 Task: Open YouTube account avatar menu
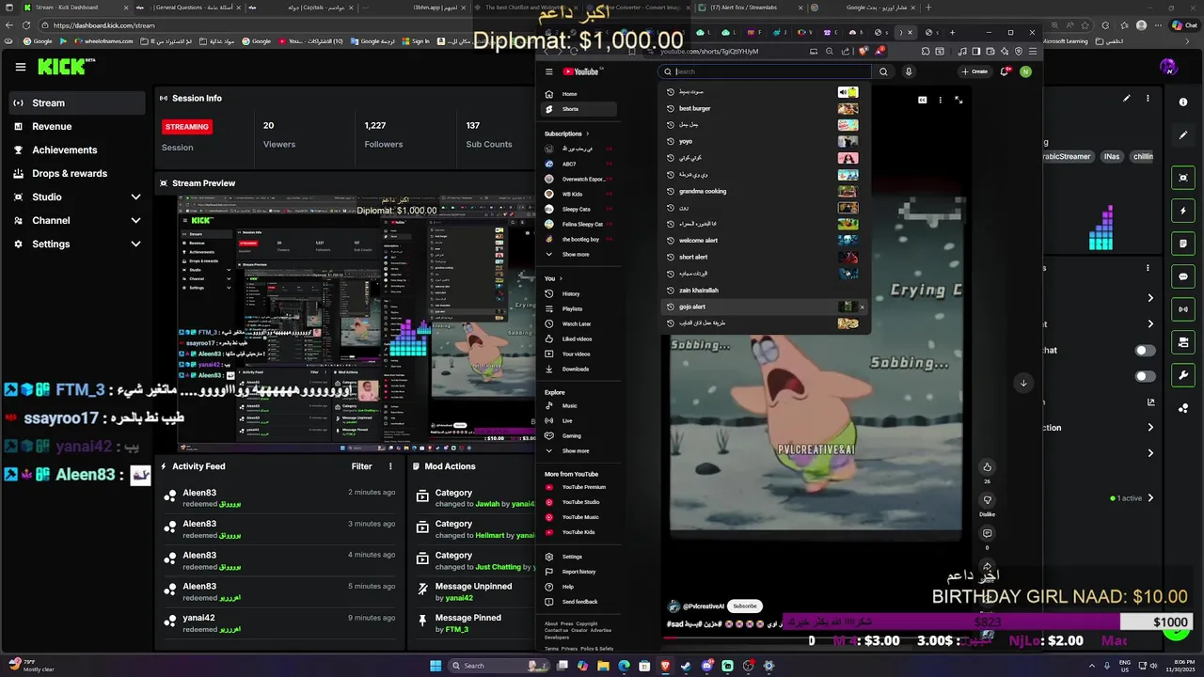point(1025,71)
